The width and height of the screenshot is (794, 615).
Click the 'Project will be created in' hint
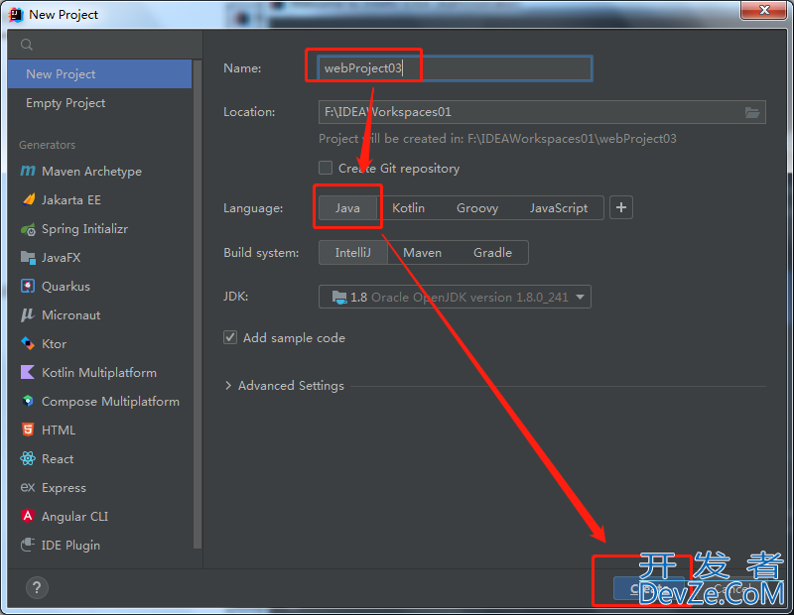click(497, 139)
